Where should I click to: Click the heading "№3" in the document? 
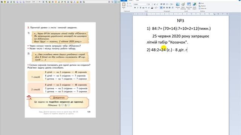coord(180,21)
